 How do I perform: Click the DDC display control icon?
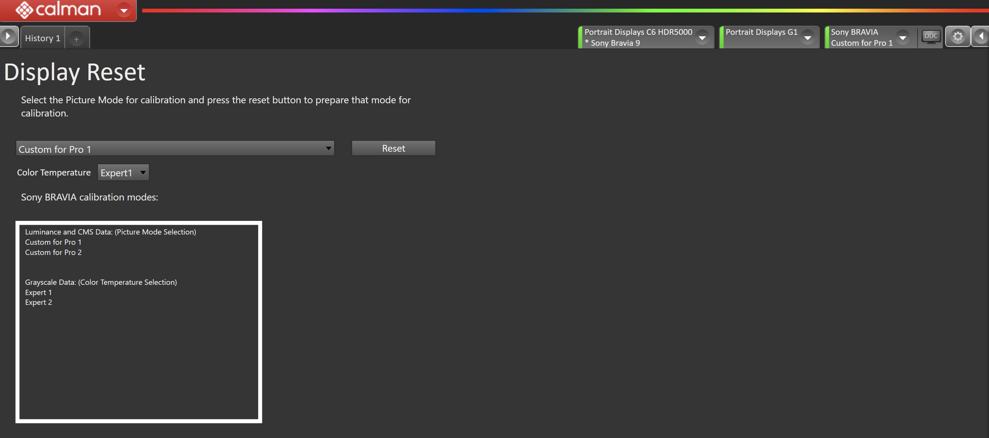tap(931, 37)
